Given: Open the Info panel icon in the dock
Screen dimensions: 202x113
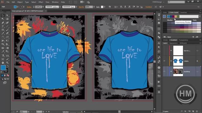Looking at the screenshot, I should [x=159, y=67].
